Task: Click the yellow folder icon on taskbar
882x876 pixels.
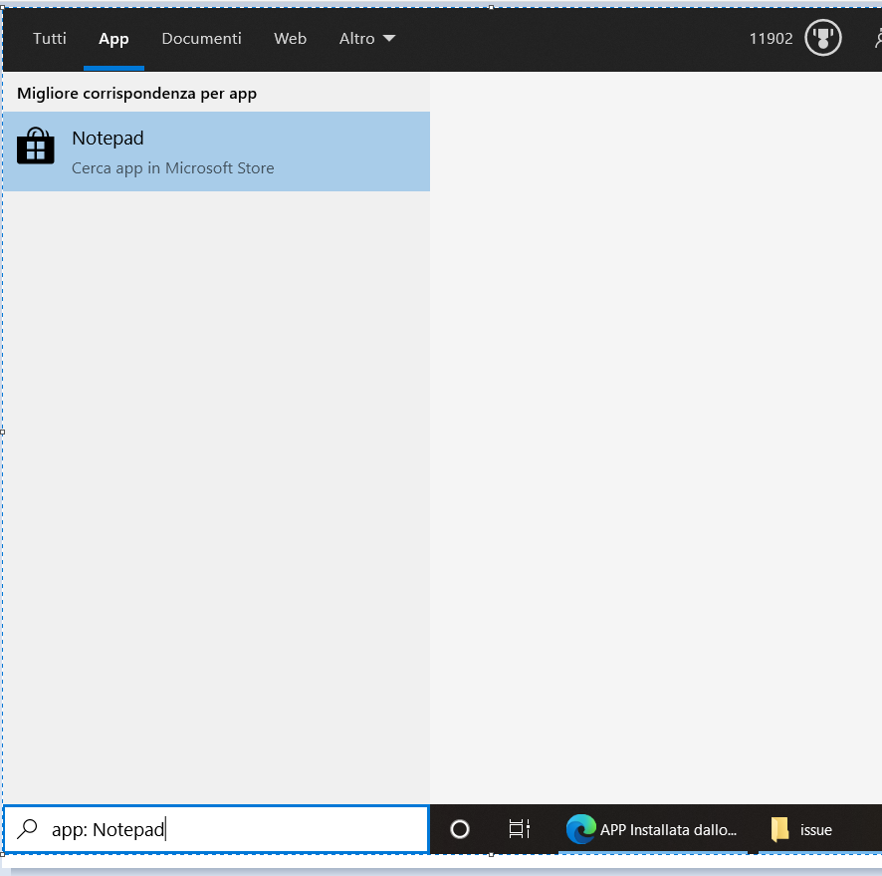Action: 779,829
